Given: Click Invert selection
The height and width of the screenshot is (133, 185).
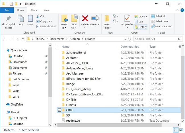Looking at the screenshot, I should tap(162, 26).
